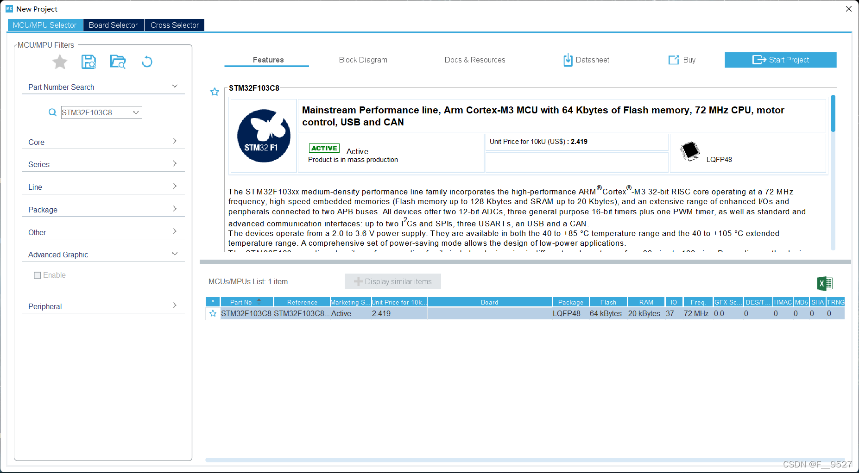Image resolution: width=859 pixels, height=473 pixels.
Task: Sort by Unit Price for 10kU column header
Action: [x=398, y=302]
